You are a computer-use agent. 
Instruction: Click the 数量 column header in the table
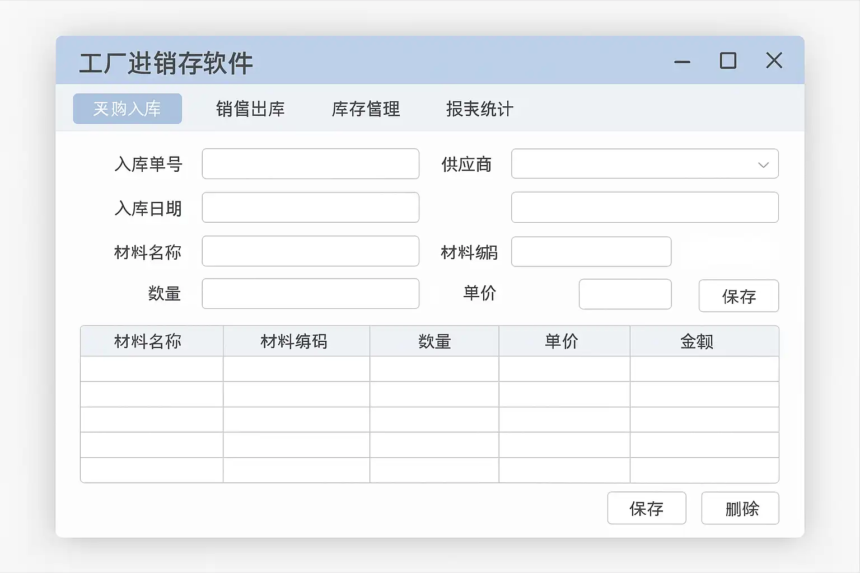pos(434,341)
